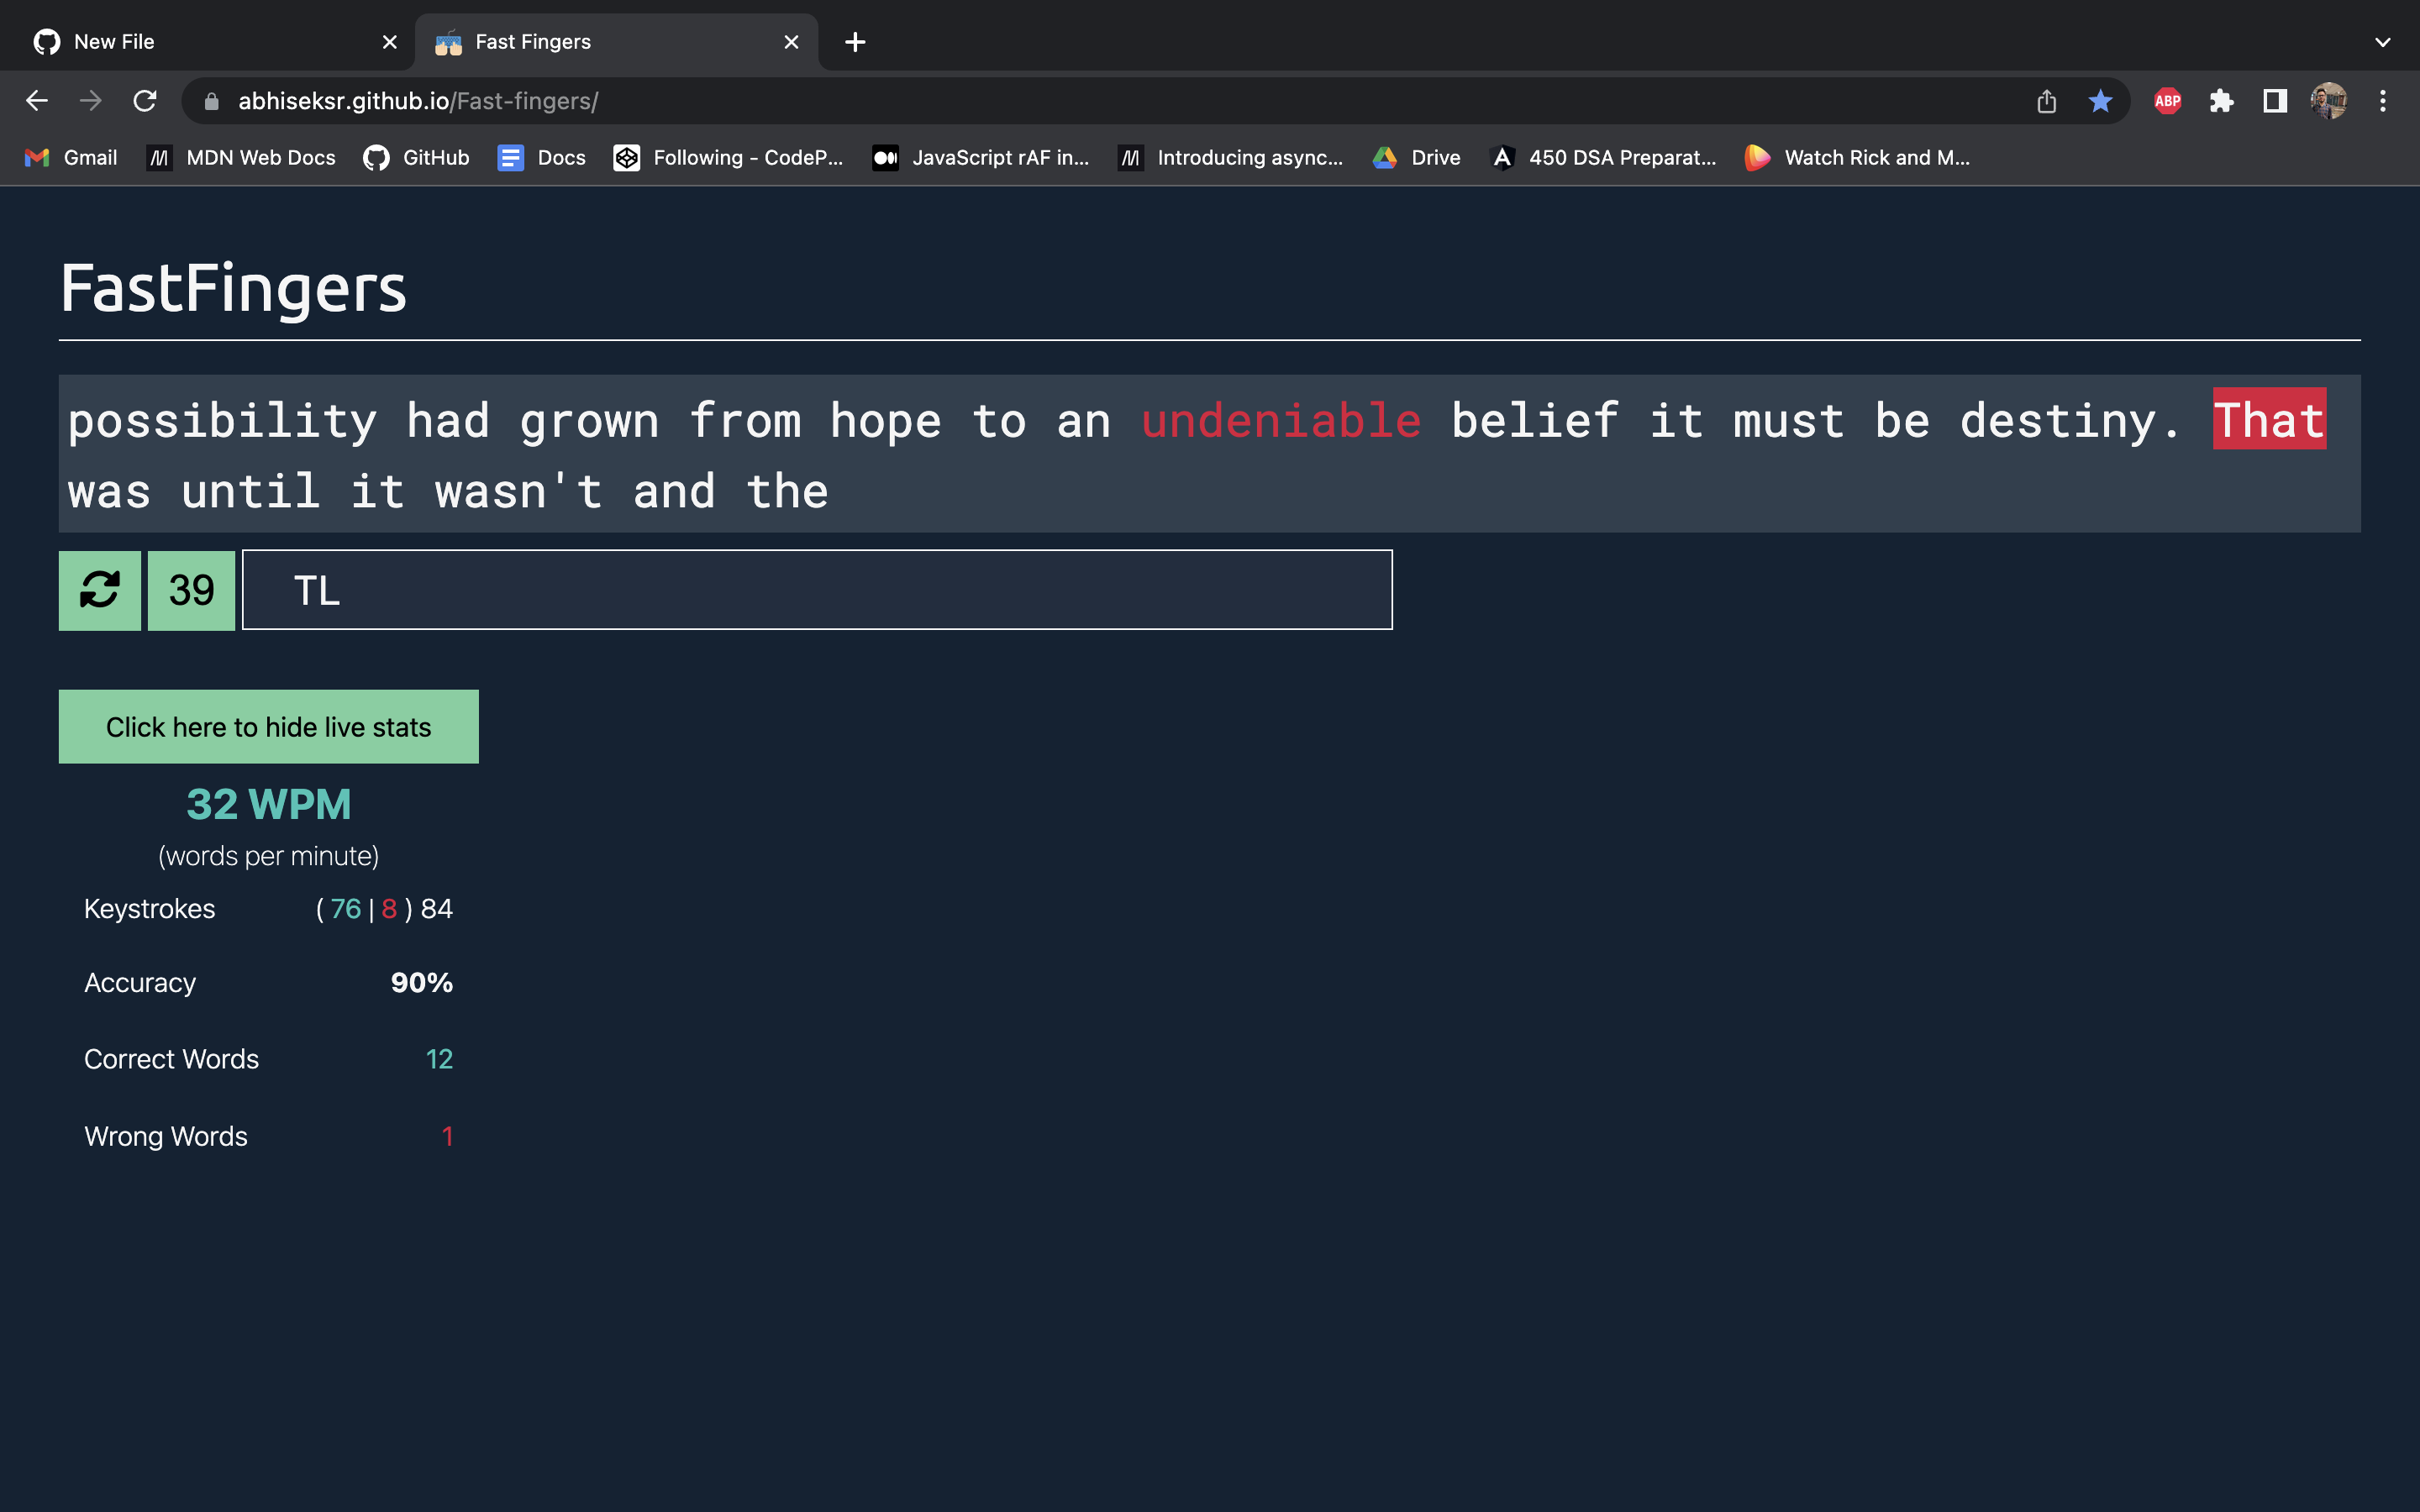Hide live stats with the green button
The width and height of the screenshot is (2420, 1512).
click(268, 726)
